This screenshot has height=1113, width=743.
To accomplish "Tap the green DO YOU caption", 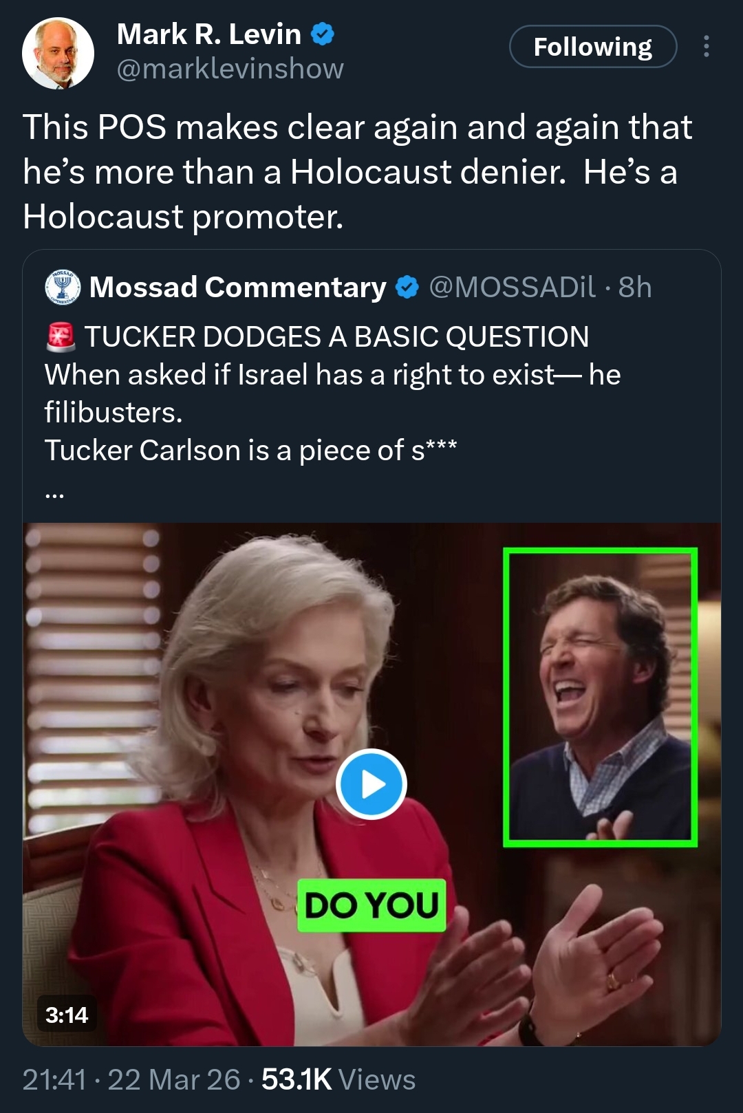I will click(371, 905).
